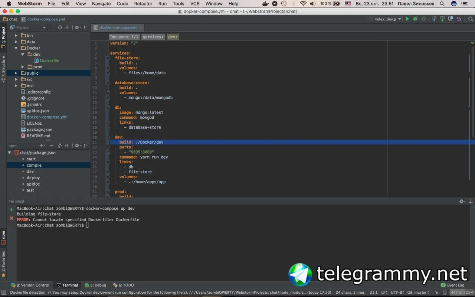Image resolution: width=475 pixels, height=297 pixels.
Task: Open the Navigate menu
Action: [101, 4]
